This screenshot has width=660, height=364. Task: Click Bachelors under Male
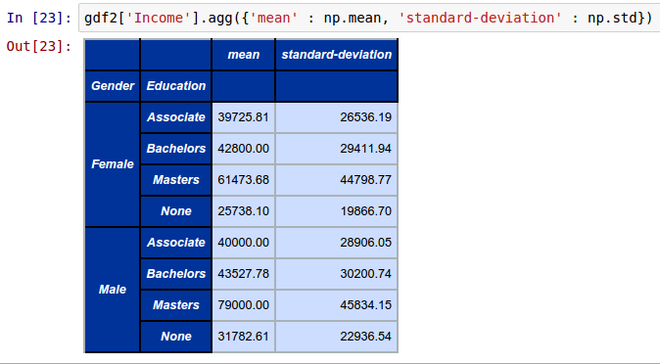[x=176, y=274]
